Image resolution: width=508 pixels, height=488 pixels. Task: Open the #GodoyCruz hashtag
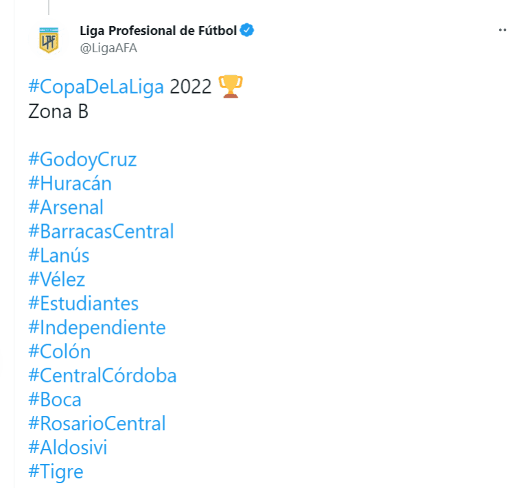pos(82,159)
